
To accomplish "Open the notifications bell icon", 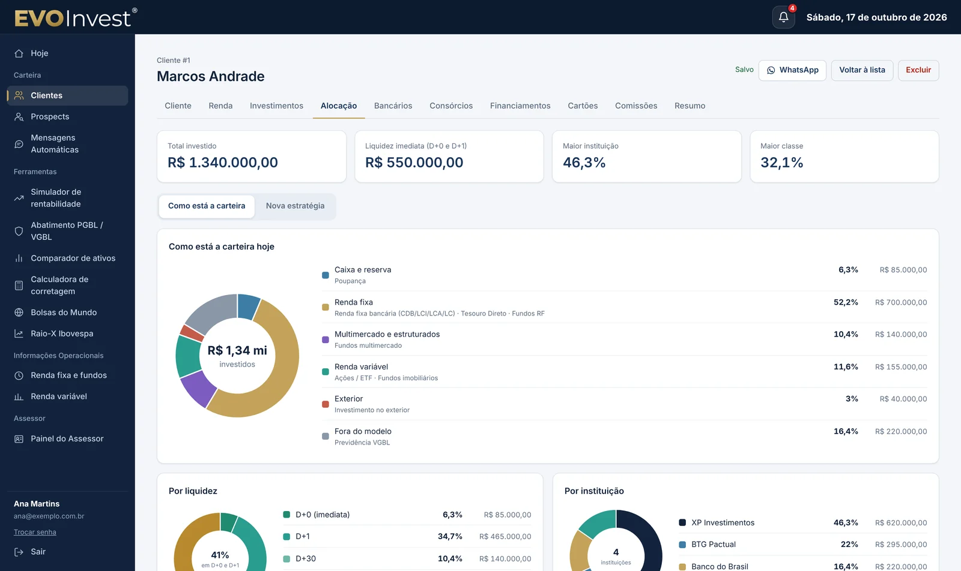I will tap(783, 17).
